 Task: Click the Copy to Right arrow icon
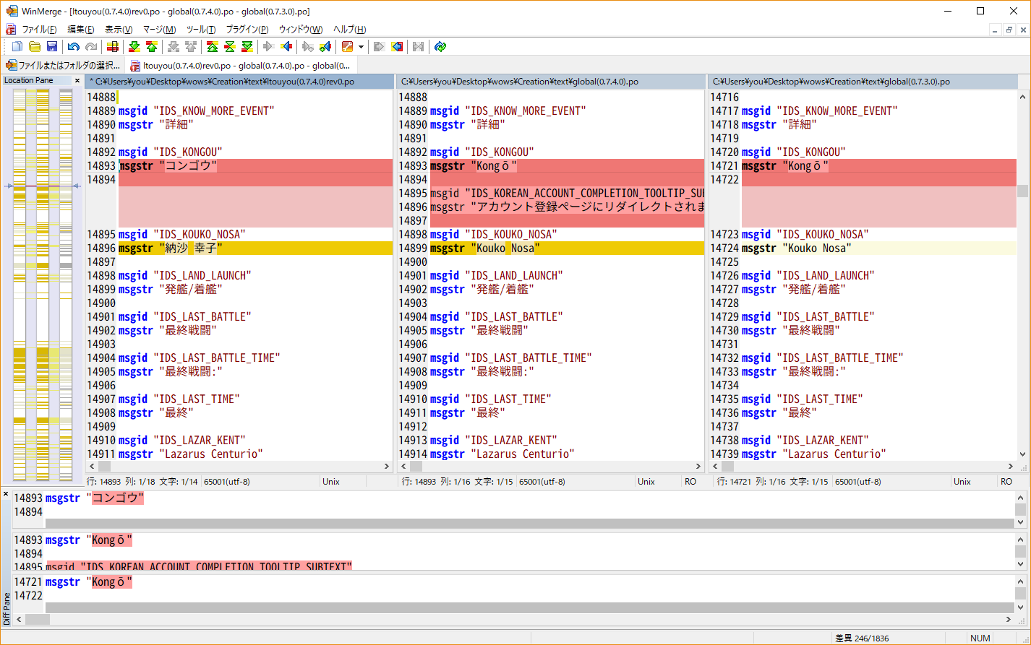268,47
